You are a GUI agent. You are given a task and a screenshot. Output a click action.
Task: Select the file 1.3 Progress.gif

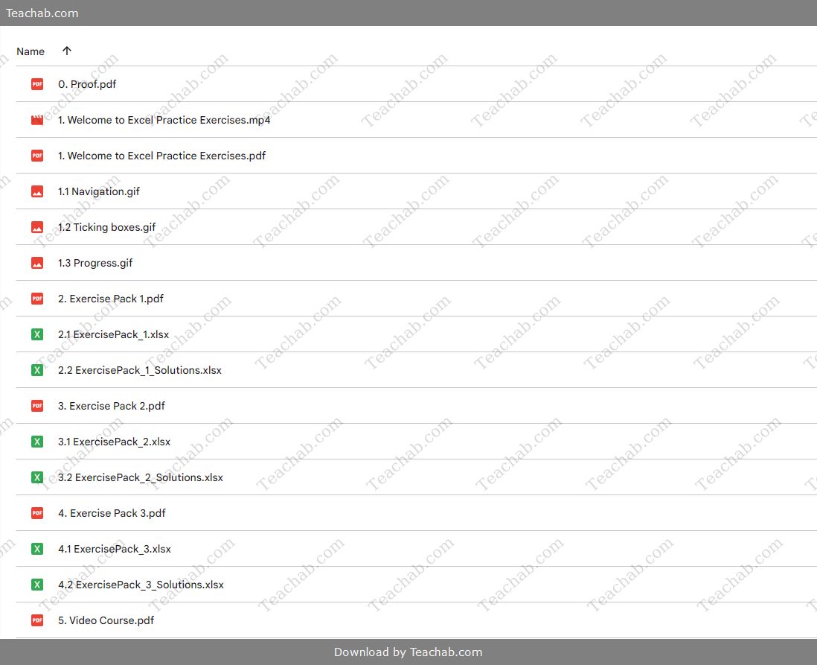[x=95, y=263]
